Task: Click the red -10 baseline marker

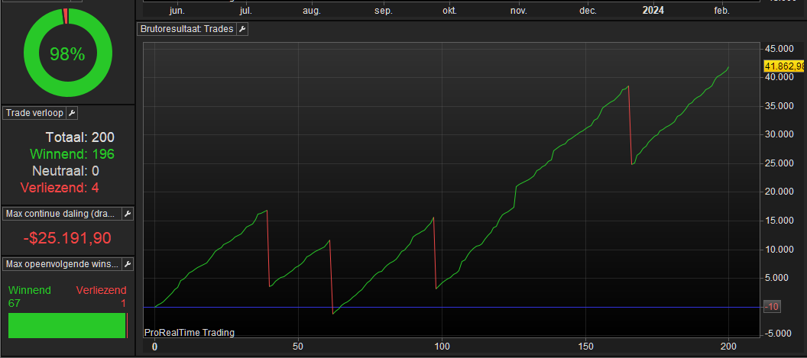Action: (x=772, y=307)
